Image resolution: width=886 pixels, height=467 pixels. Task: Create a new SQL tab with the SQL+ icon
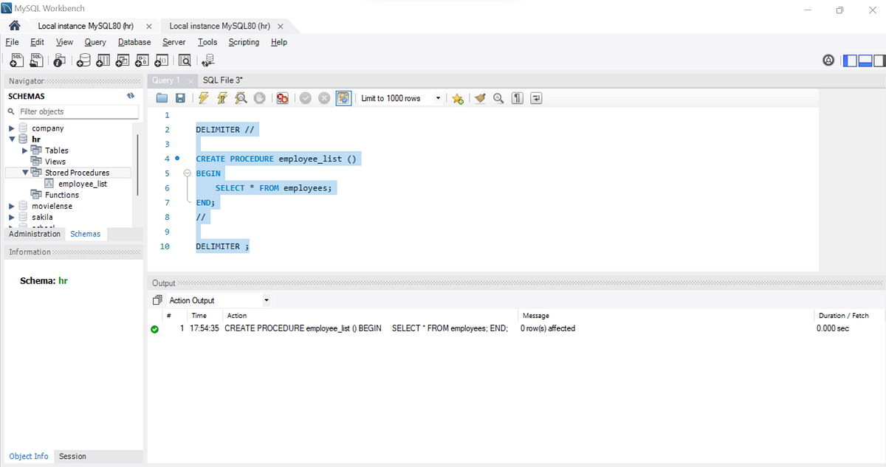(x=16, y=60)
